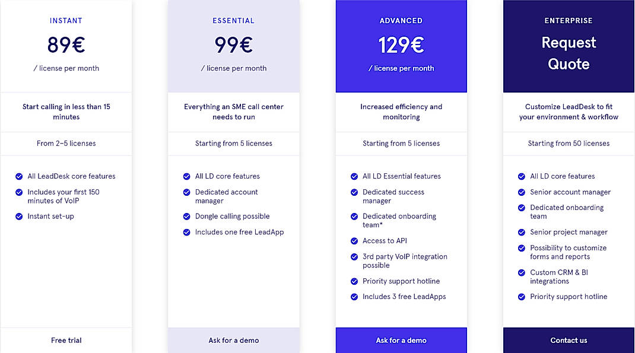Click checkmark next to Includes 3 free LeadApps
635x353 pixels.
354,297
